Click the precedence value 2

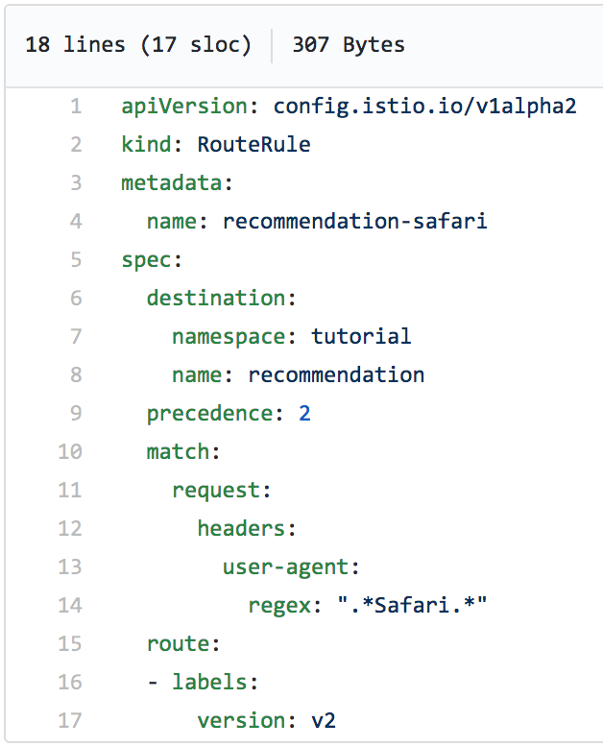coord(305,413)
